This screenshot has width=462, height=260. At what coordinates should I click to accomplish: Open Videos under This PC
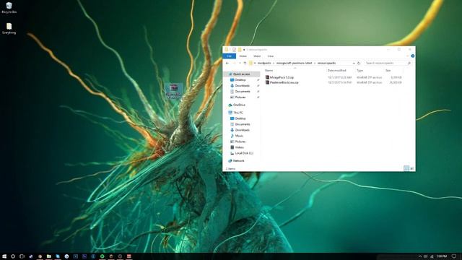[x=239, y=147]
